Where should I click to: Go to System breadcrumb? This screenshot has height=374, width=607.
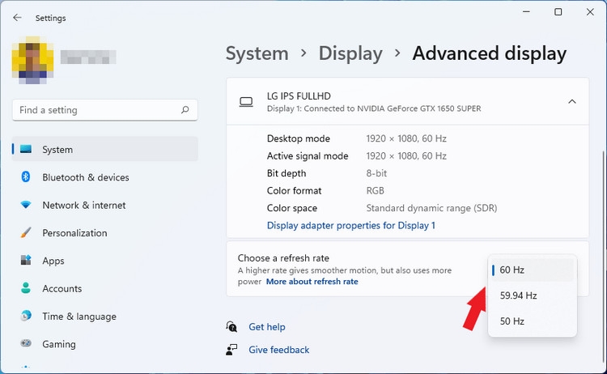[x=257, y=53]
